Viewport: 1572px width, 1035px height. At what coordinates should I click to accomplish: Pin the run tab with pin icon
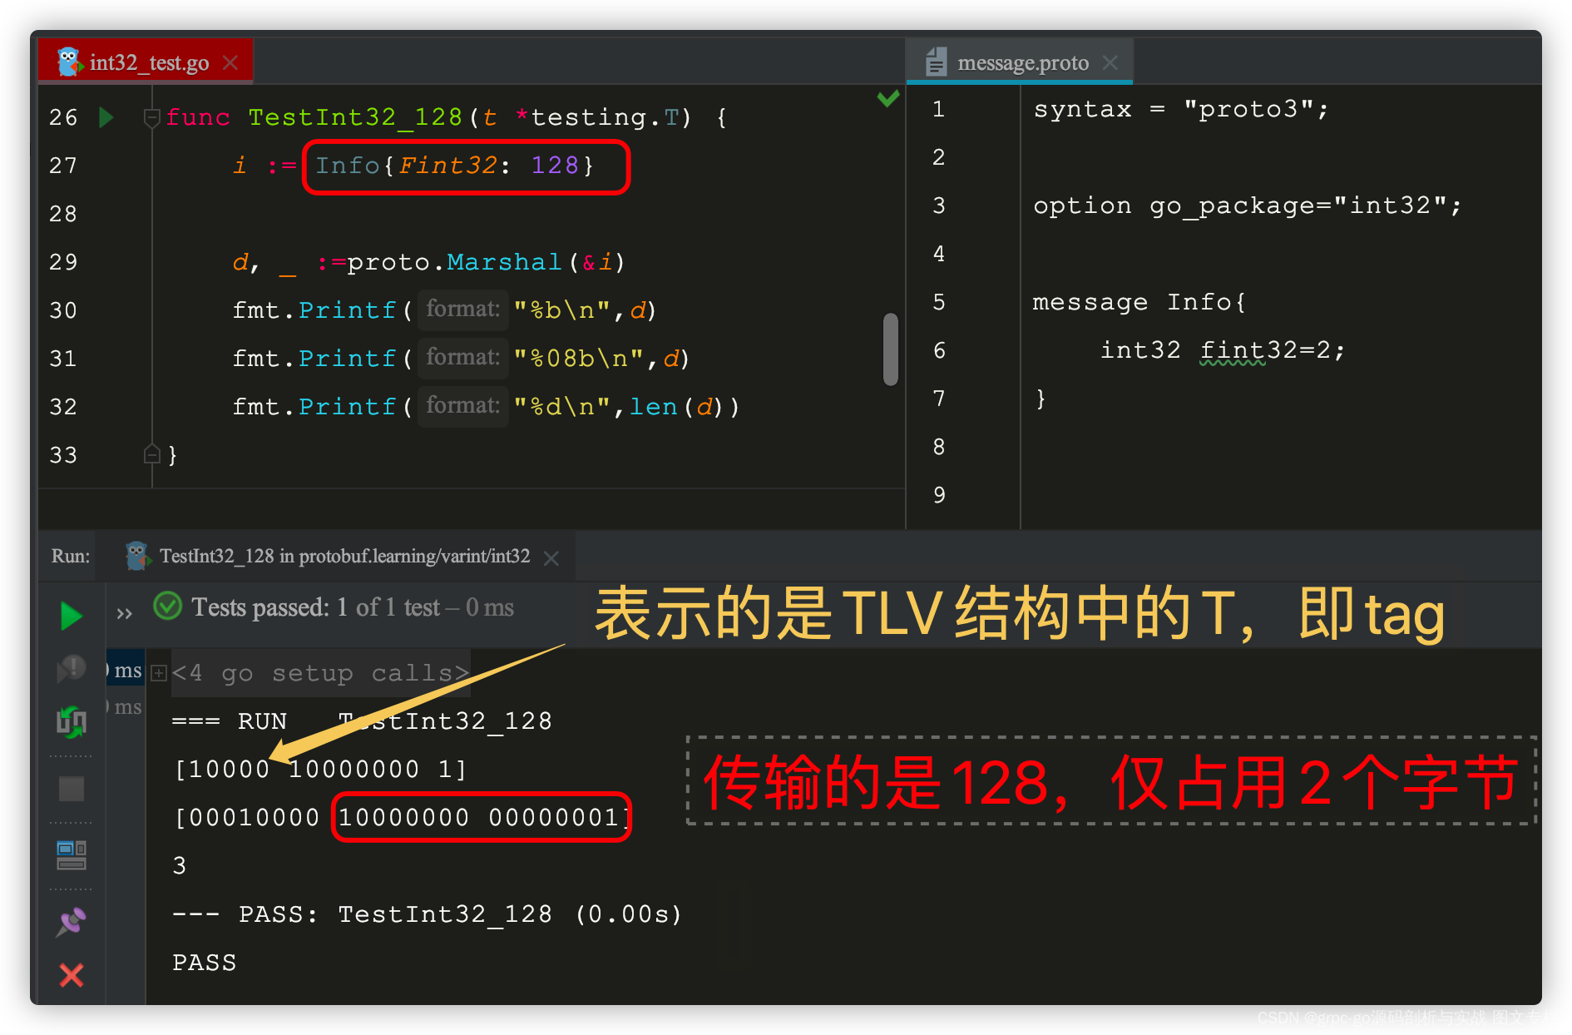[x=72, y=922]
